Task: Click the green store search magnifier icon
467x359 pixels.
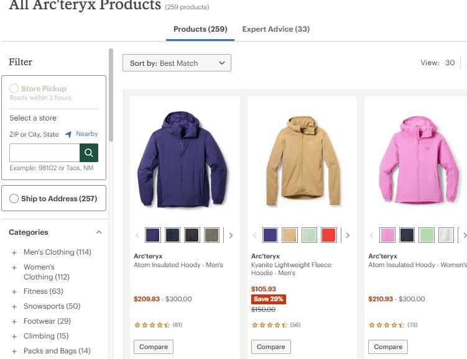Action: [89, 153]
